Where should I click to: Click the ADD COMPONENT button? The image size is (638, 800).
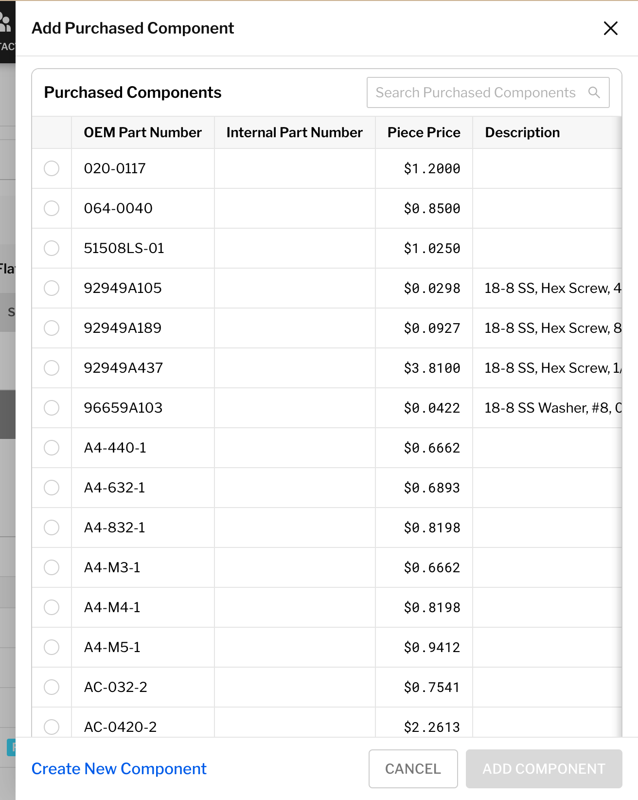click(544, 769)
